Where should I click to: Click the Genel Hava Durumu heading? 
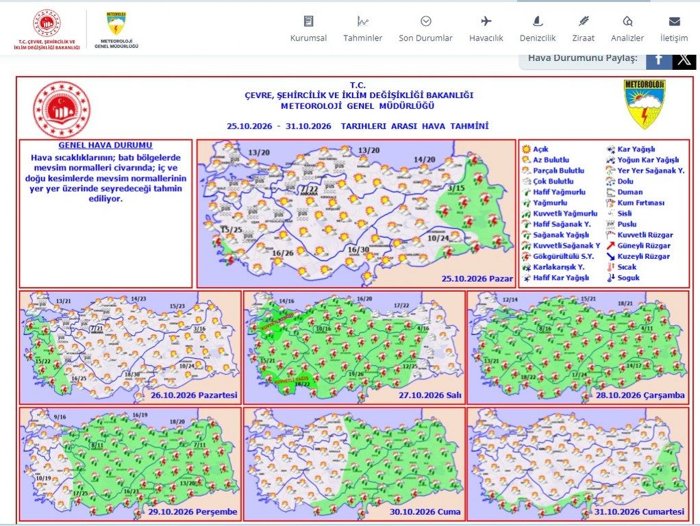[105, 145]
